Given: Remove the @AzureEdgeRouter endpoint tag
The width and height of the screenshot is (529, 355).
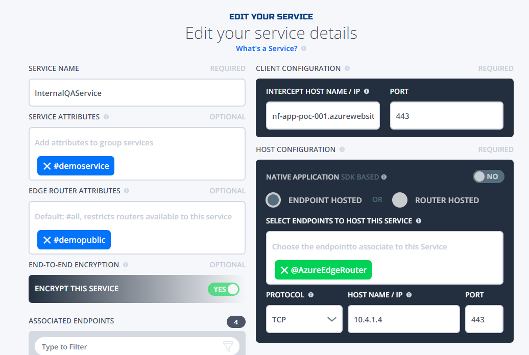Looking at the screenshot, I should [x=285, y=270].
